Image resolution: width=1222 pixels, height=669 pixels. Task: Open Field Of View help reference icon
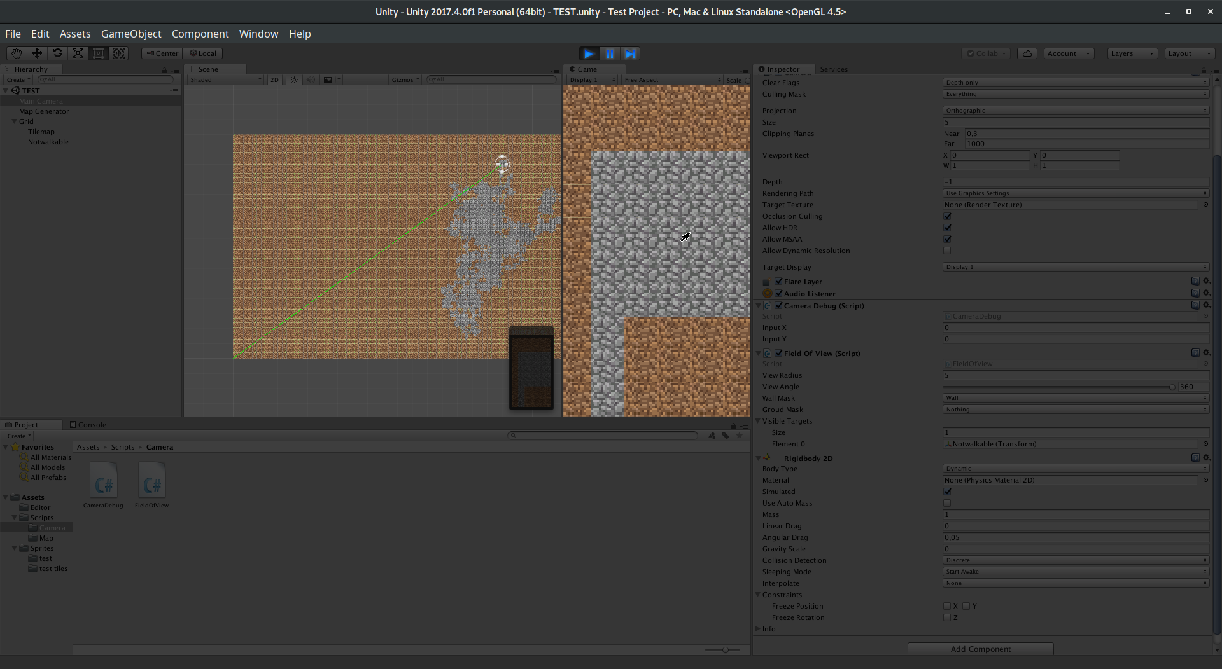pyautogui.click(x=1195, y=353)
